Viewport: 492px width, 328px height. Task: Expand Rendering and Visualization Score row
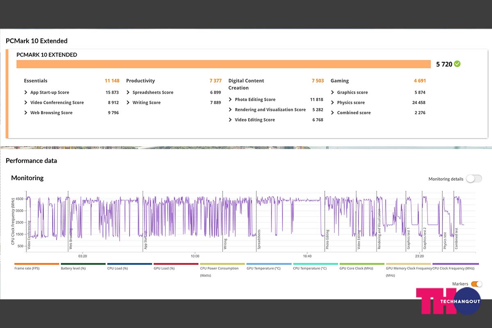tap(230, 110)
